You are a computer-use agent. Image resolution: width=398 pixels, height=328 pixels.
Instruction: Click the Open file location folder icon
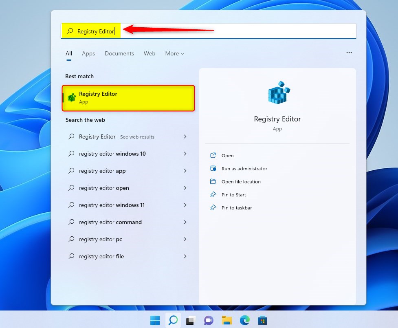click(213, 181)
